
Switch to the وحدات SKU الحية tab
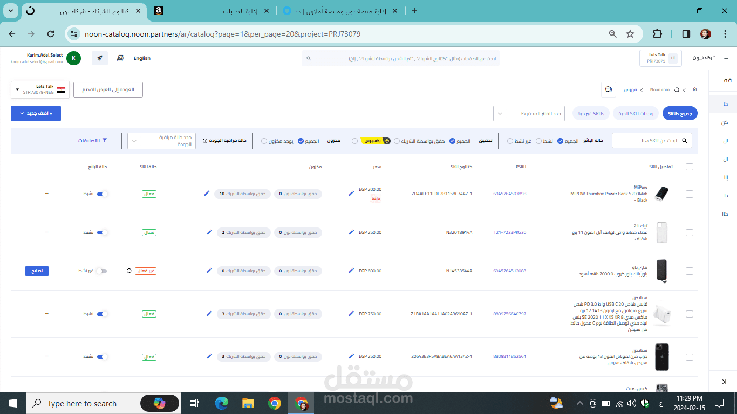(x=636, y=113)
